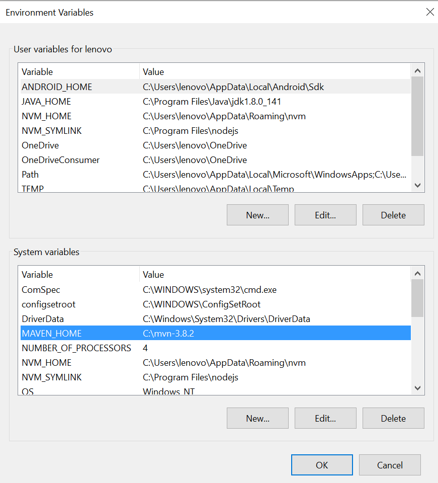
Task: Edit the selected MAVEN_HOME variable
Action: click(x=325, y=418)
